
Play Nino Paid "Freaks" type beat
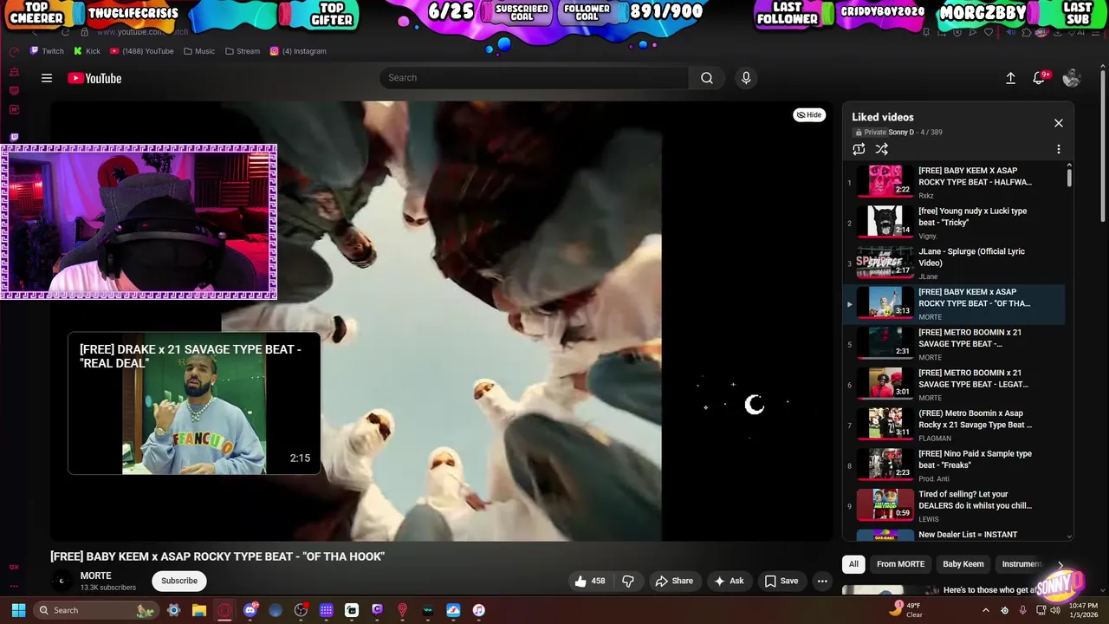click(953, 465)
